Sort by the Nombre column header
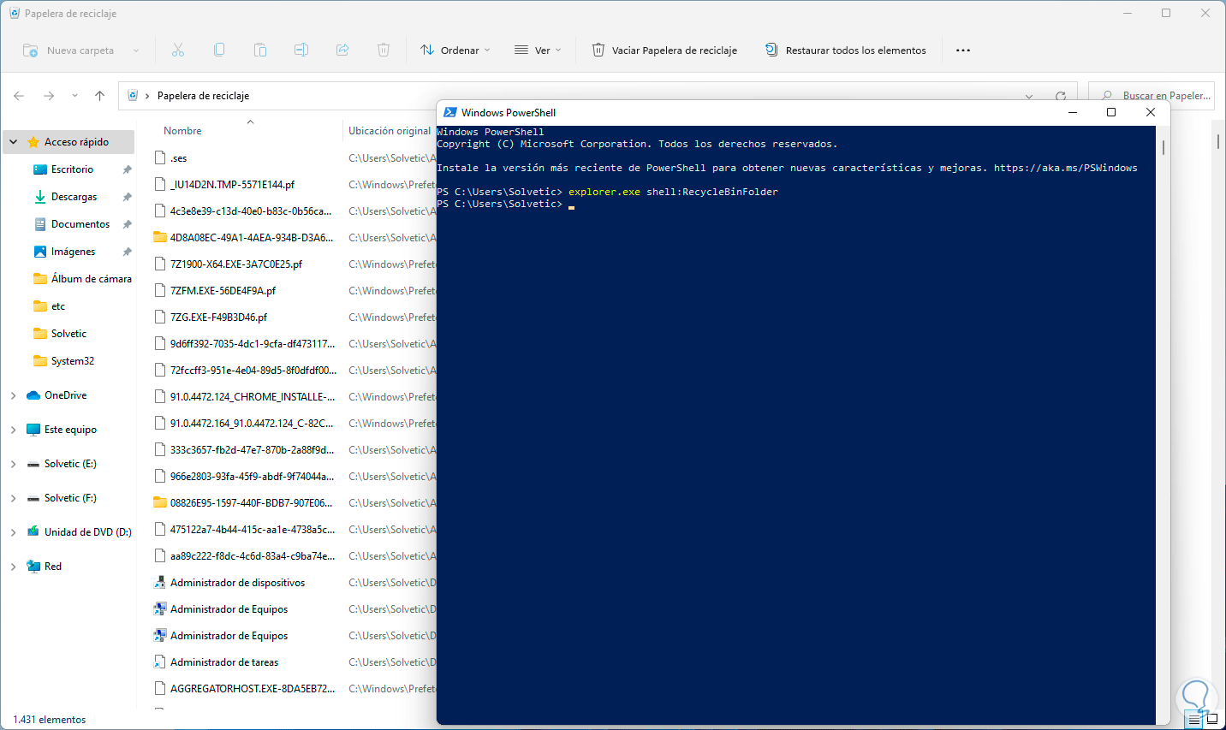This screenshot has height=730, width=1226. 182,131
